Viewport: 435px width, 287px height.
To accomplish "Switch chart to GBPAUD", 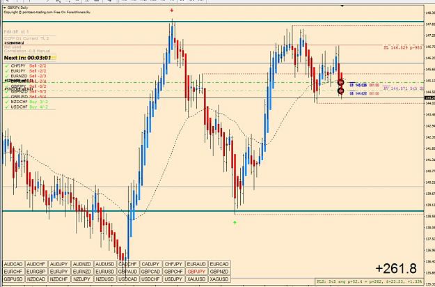I will tap(127, 272).
